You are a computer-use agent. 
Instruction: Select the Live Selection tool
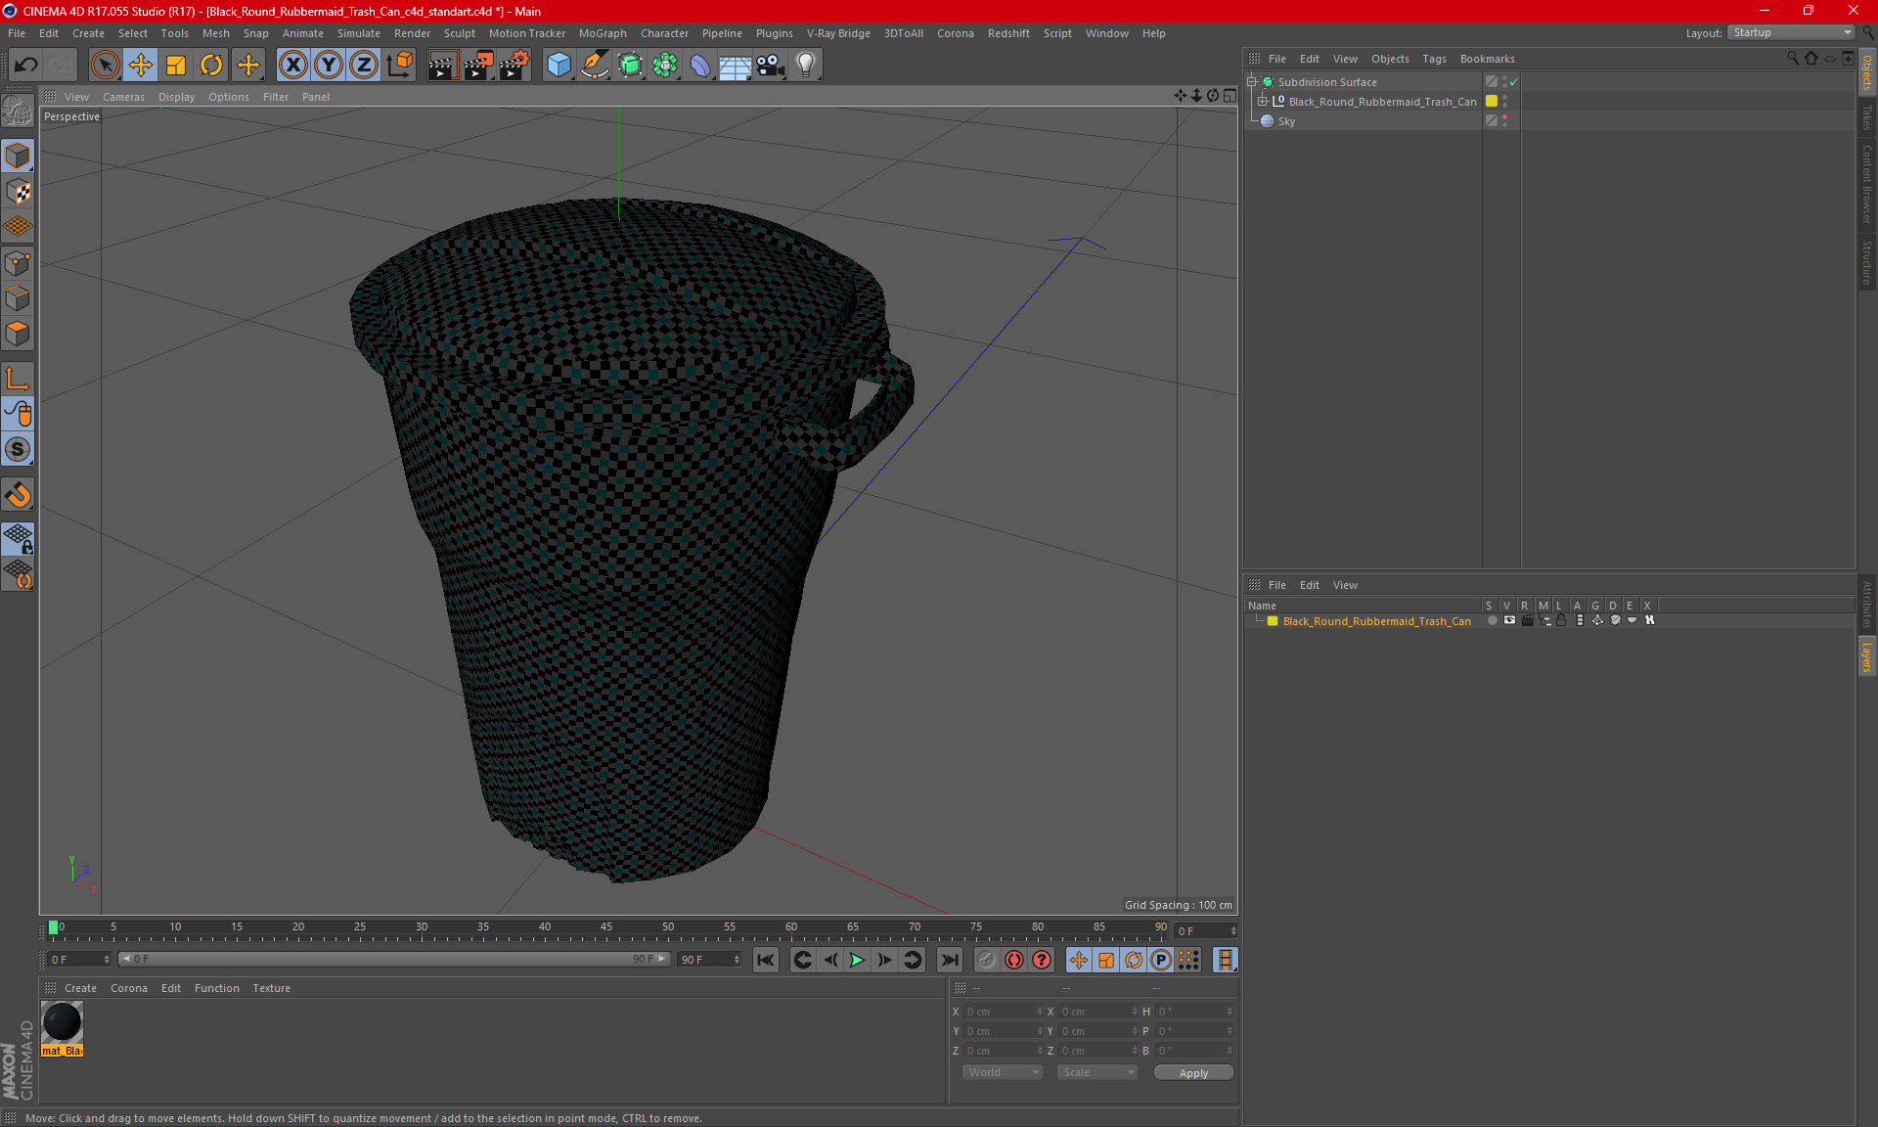105,66
